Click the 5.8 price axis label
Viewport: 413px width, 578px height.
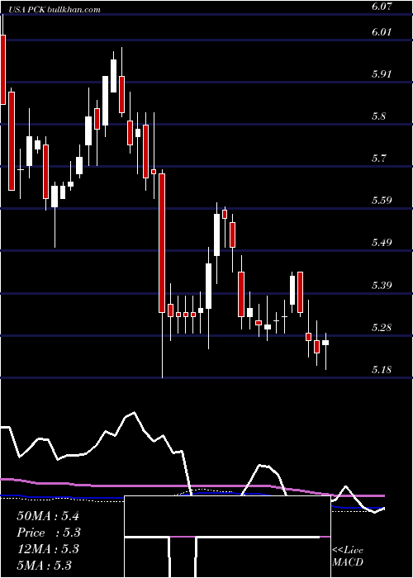[x=378, y=116]
